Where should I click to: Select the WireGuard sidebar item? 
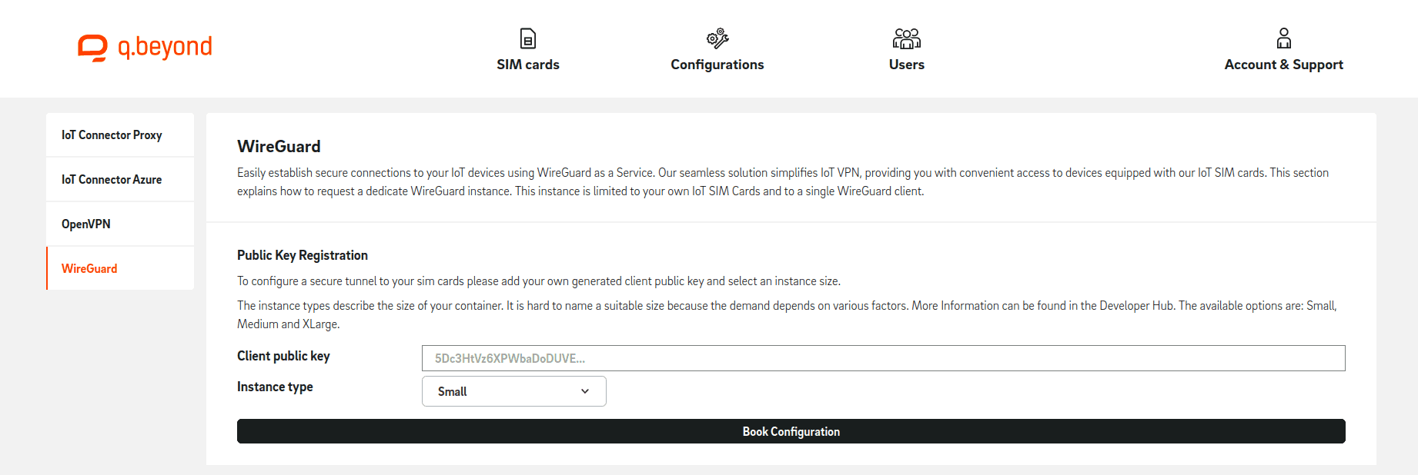89,269
